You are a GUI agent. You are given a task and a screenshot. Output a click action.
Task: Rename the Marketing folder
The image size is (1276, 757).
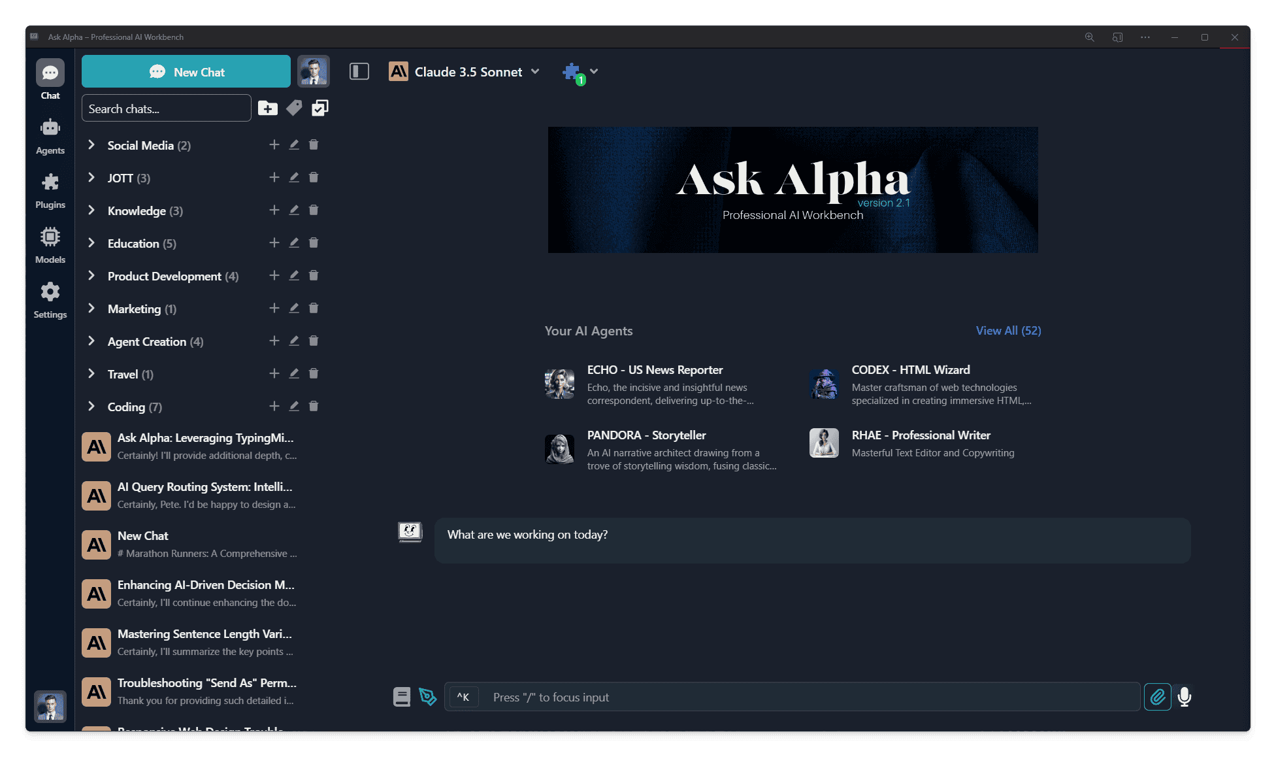(x=294, y=308)
